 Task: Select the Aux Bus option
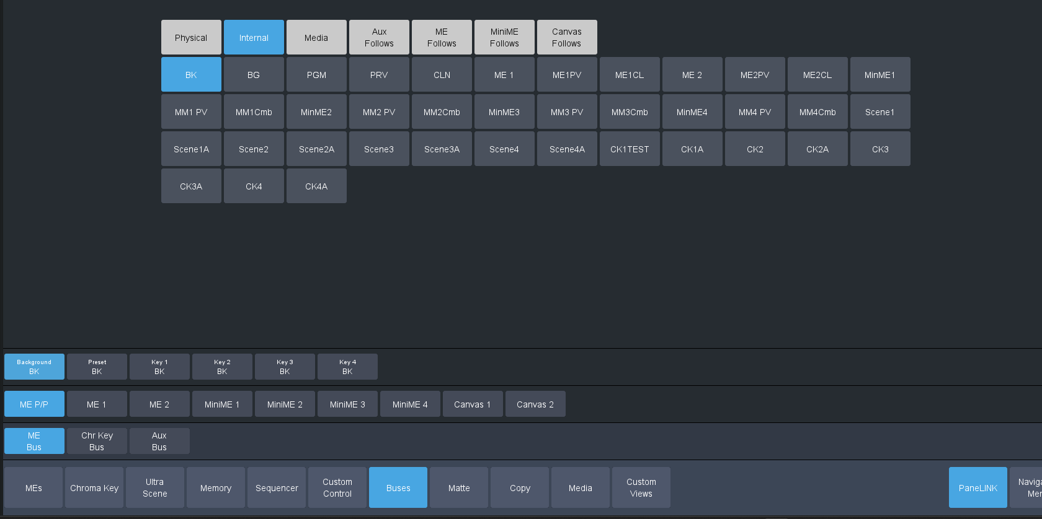pyautogui.click(x=159, y=441)
